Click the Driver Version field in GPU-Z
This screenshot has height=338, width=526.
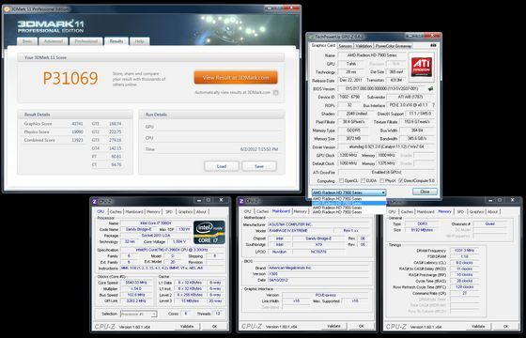pyautogui.click(x=386, y=146)
